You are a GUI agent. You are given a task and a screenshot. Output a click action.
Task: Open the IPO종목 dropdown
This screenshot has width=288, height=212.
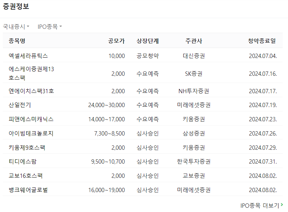tap(50, 27)
